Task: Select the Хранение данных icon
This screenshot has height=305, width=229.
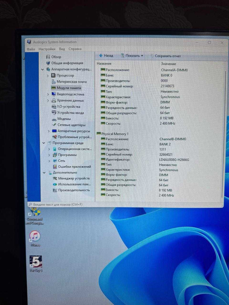Action: click(x=54, y=100)
